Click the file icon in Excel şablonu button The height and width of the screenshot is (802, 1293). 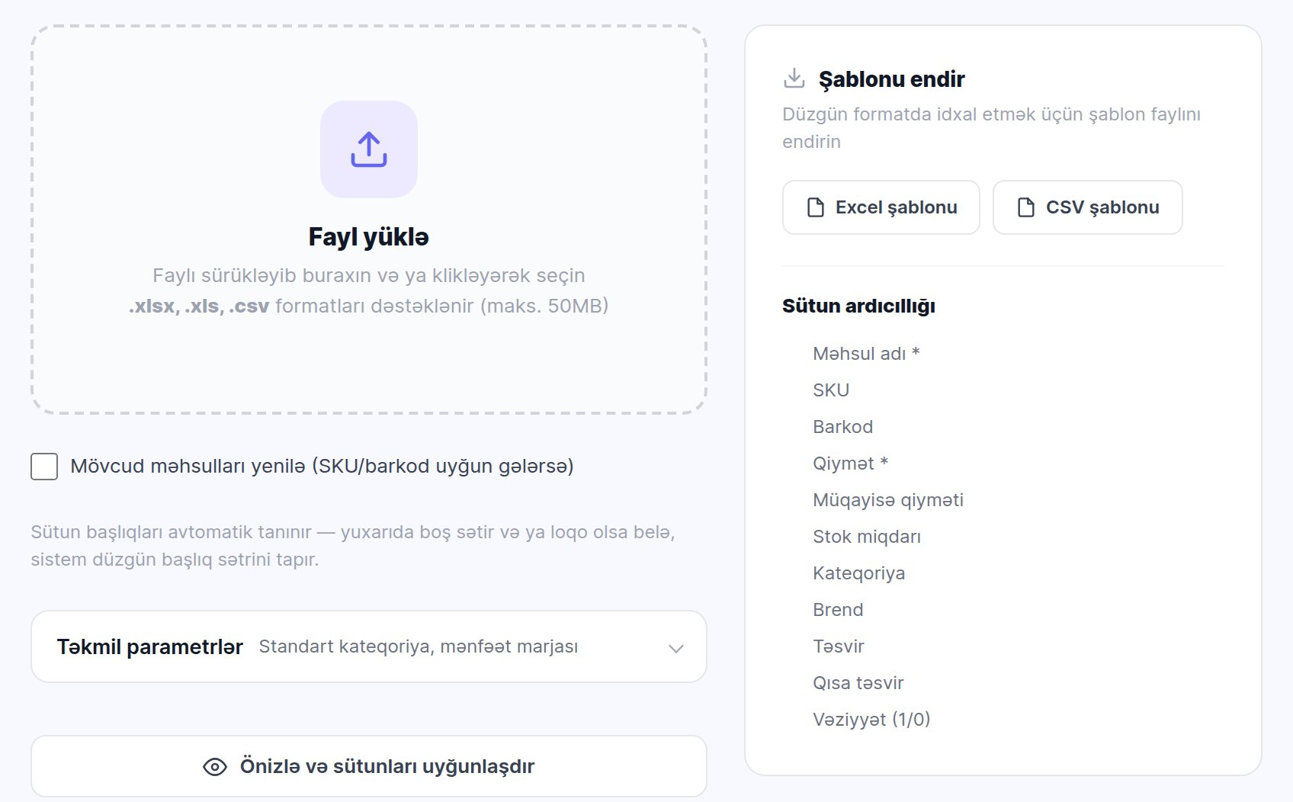(x=816, y=207)
